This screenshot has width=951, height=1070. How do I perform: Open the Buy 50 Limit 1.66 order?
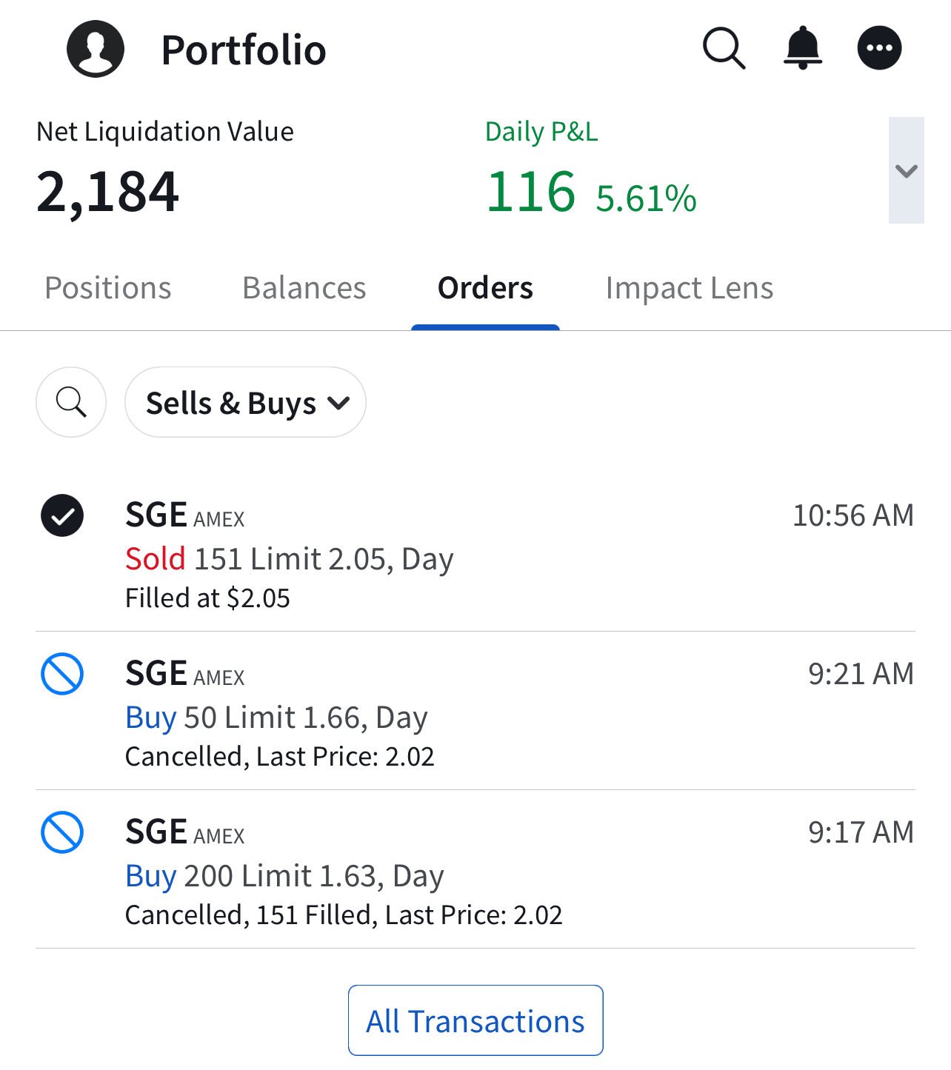[x=276, y=718]
